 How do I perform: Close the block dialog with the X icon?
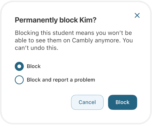point(137,15)
